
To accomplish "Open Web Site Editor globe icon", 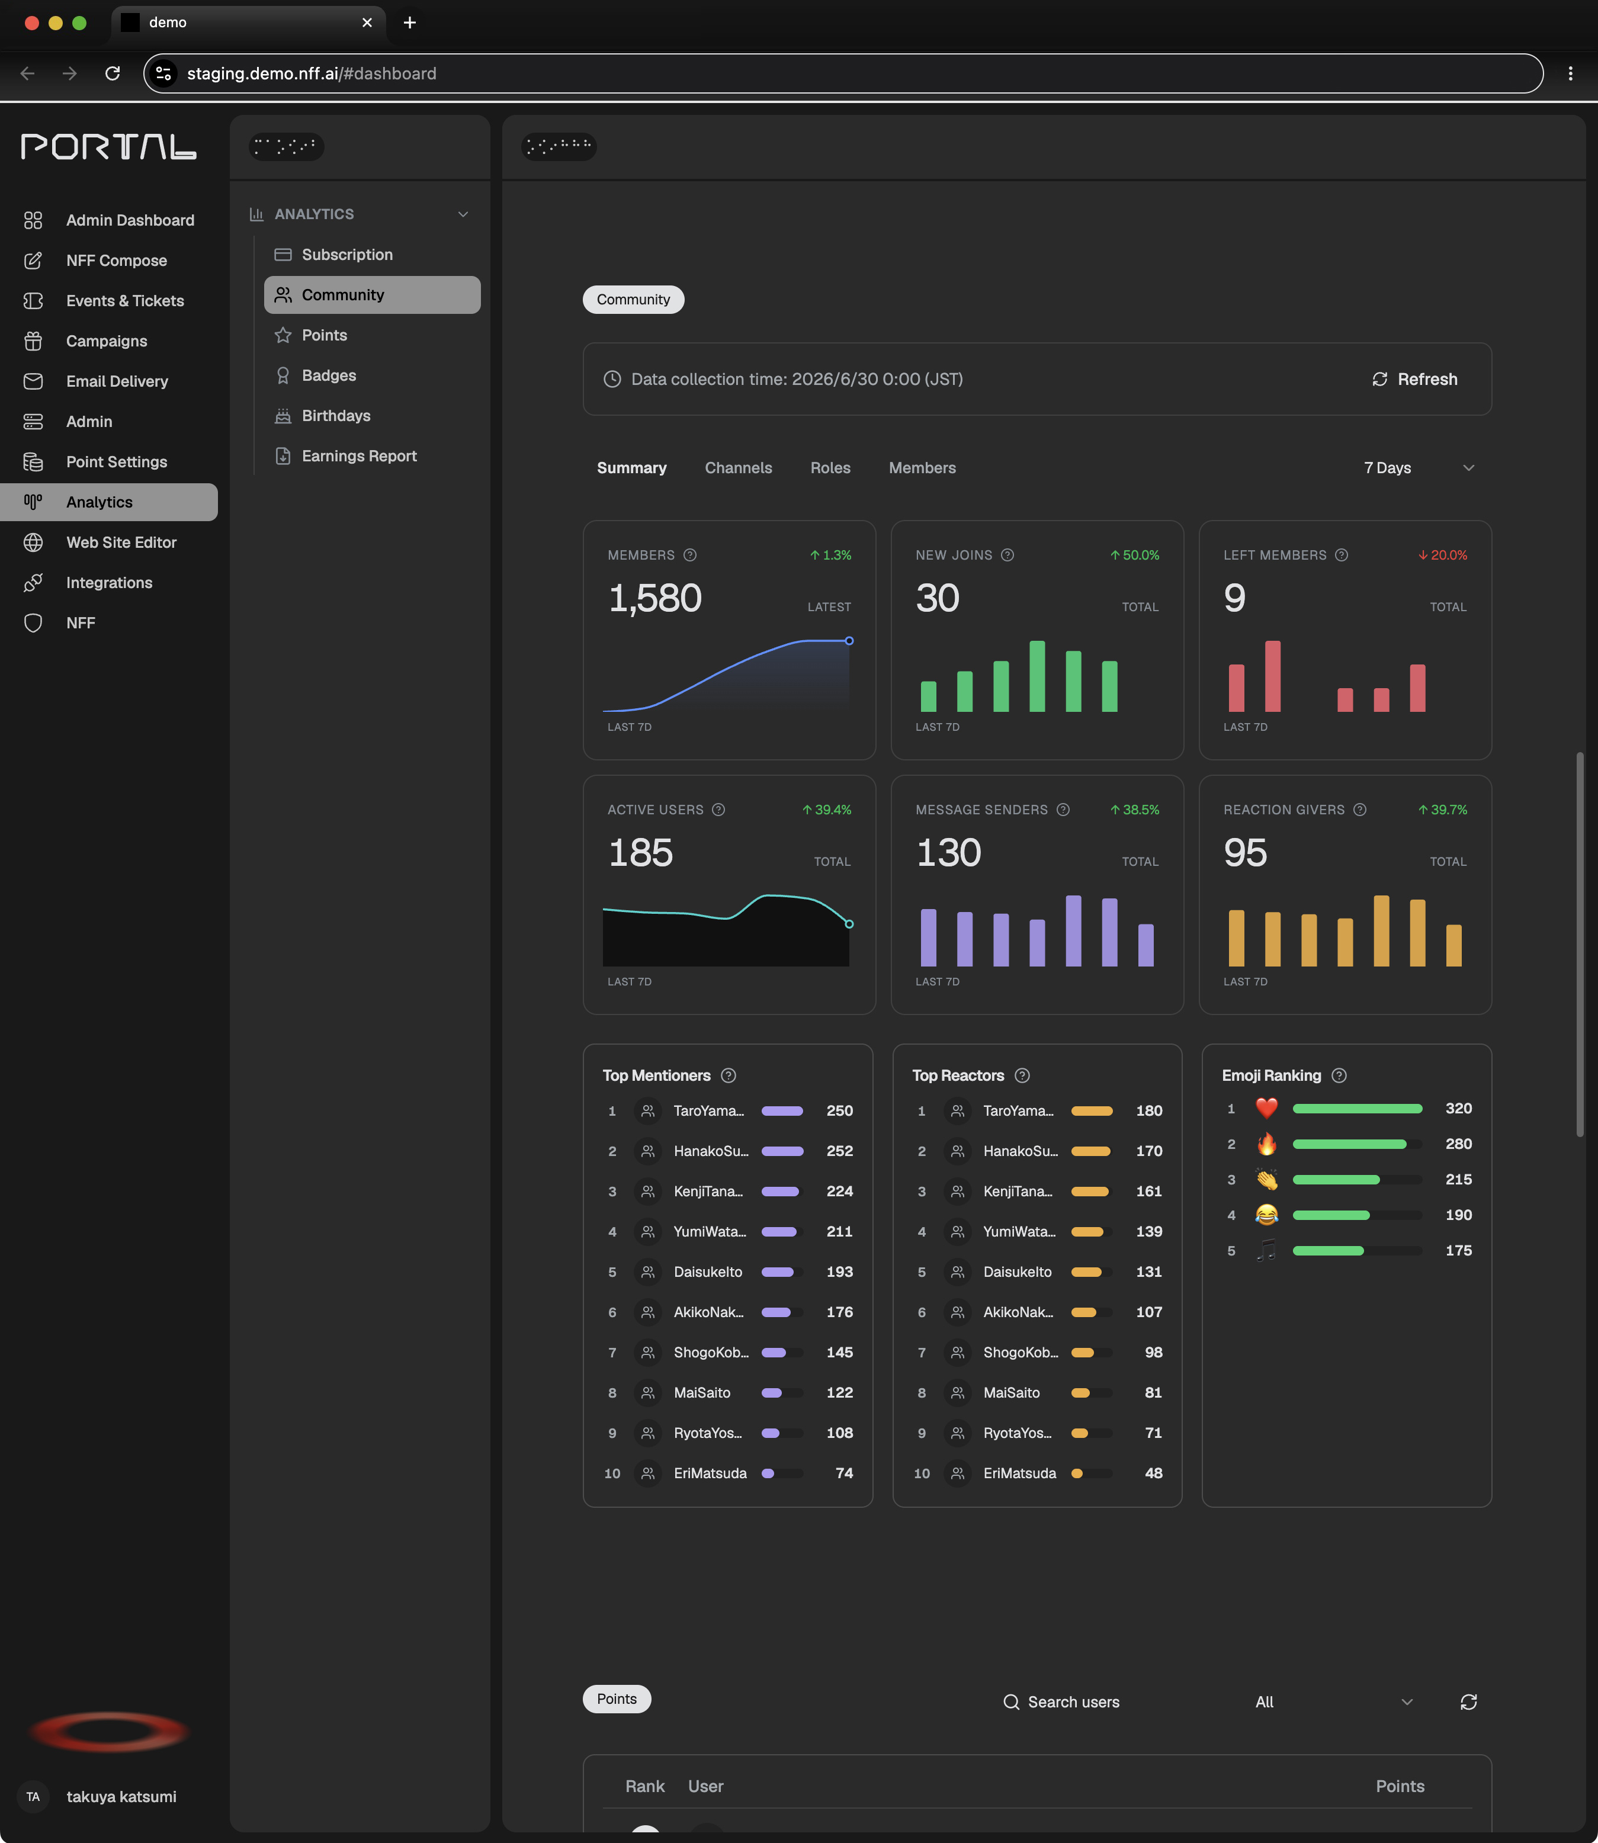I will tap(33, 542).
